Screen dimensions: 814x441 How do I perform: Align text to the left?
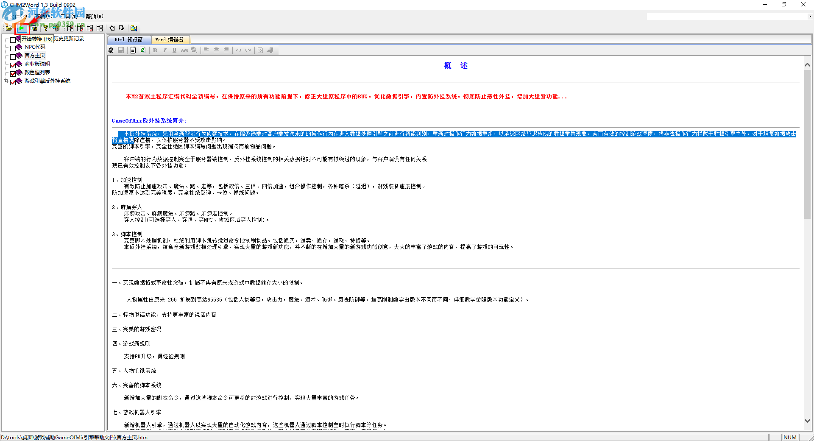click(206, 50)
